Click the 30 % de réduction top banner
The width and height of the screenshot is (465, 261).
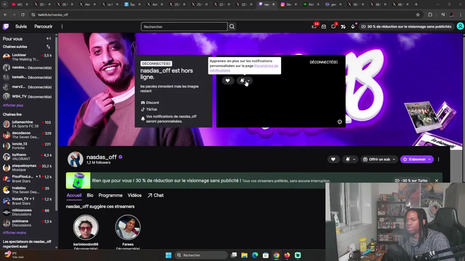(x=407, y=26)
